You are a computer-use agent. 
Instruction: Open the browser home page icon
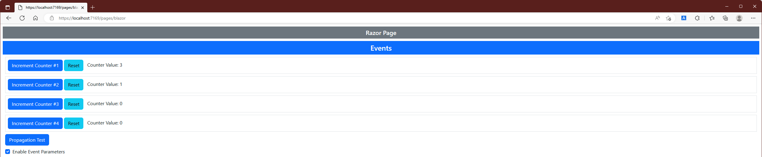point(35,18)
